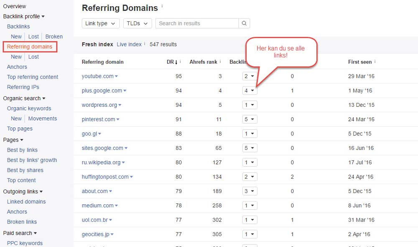Open the Link type dropdown
Viewport: 418px width, 247px height.
pyautogui.click(x=101, y=23)
